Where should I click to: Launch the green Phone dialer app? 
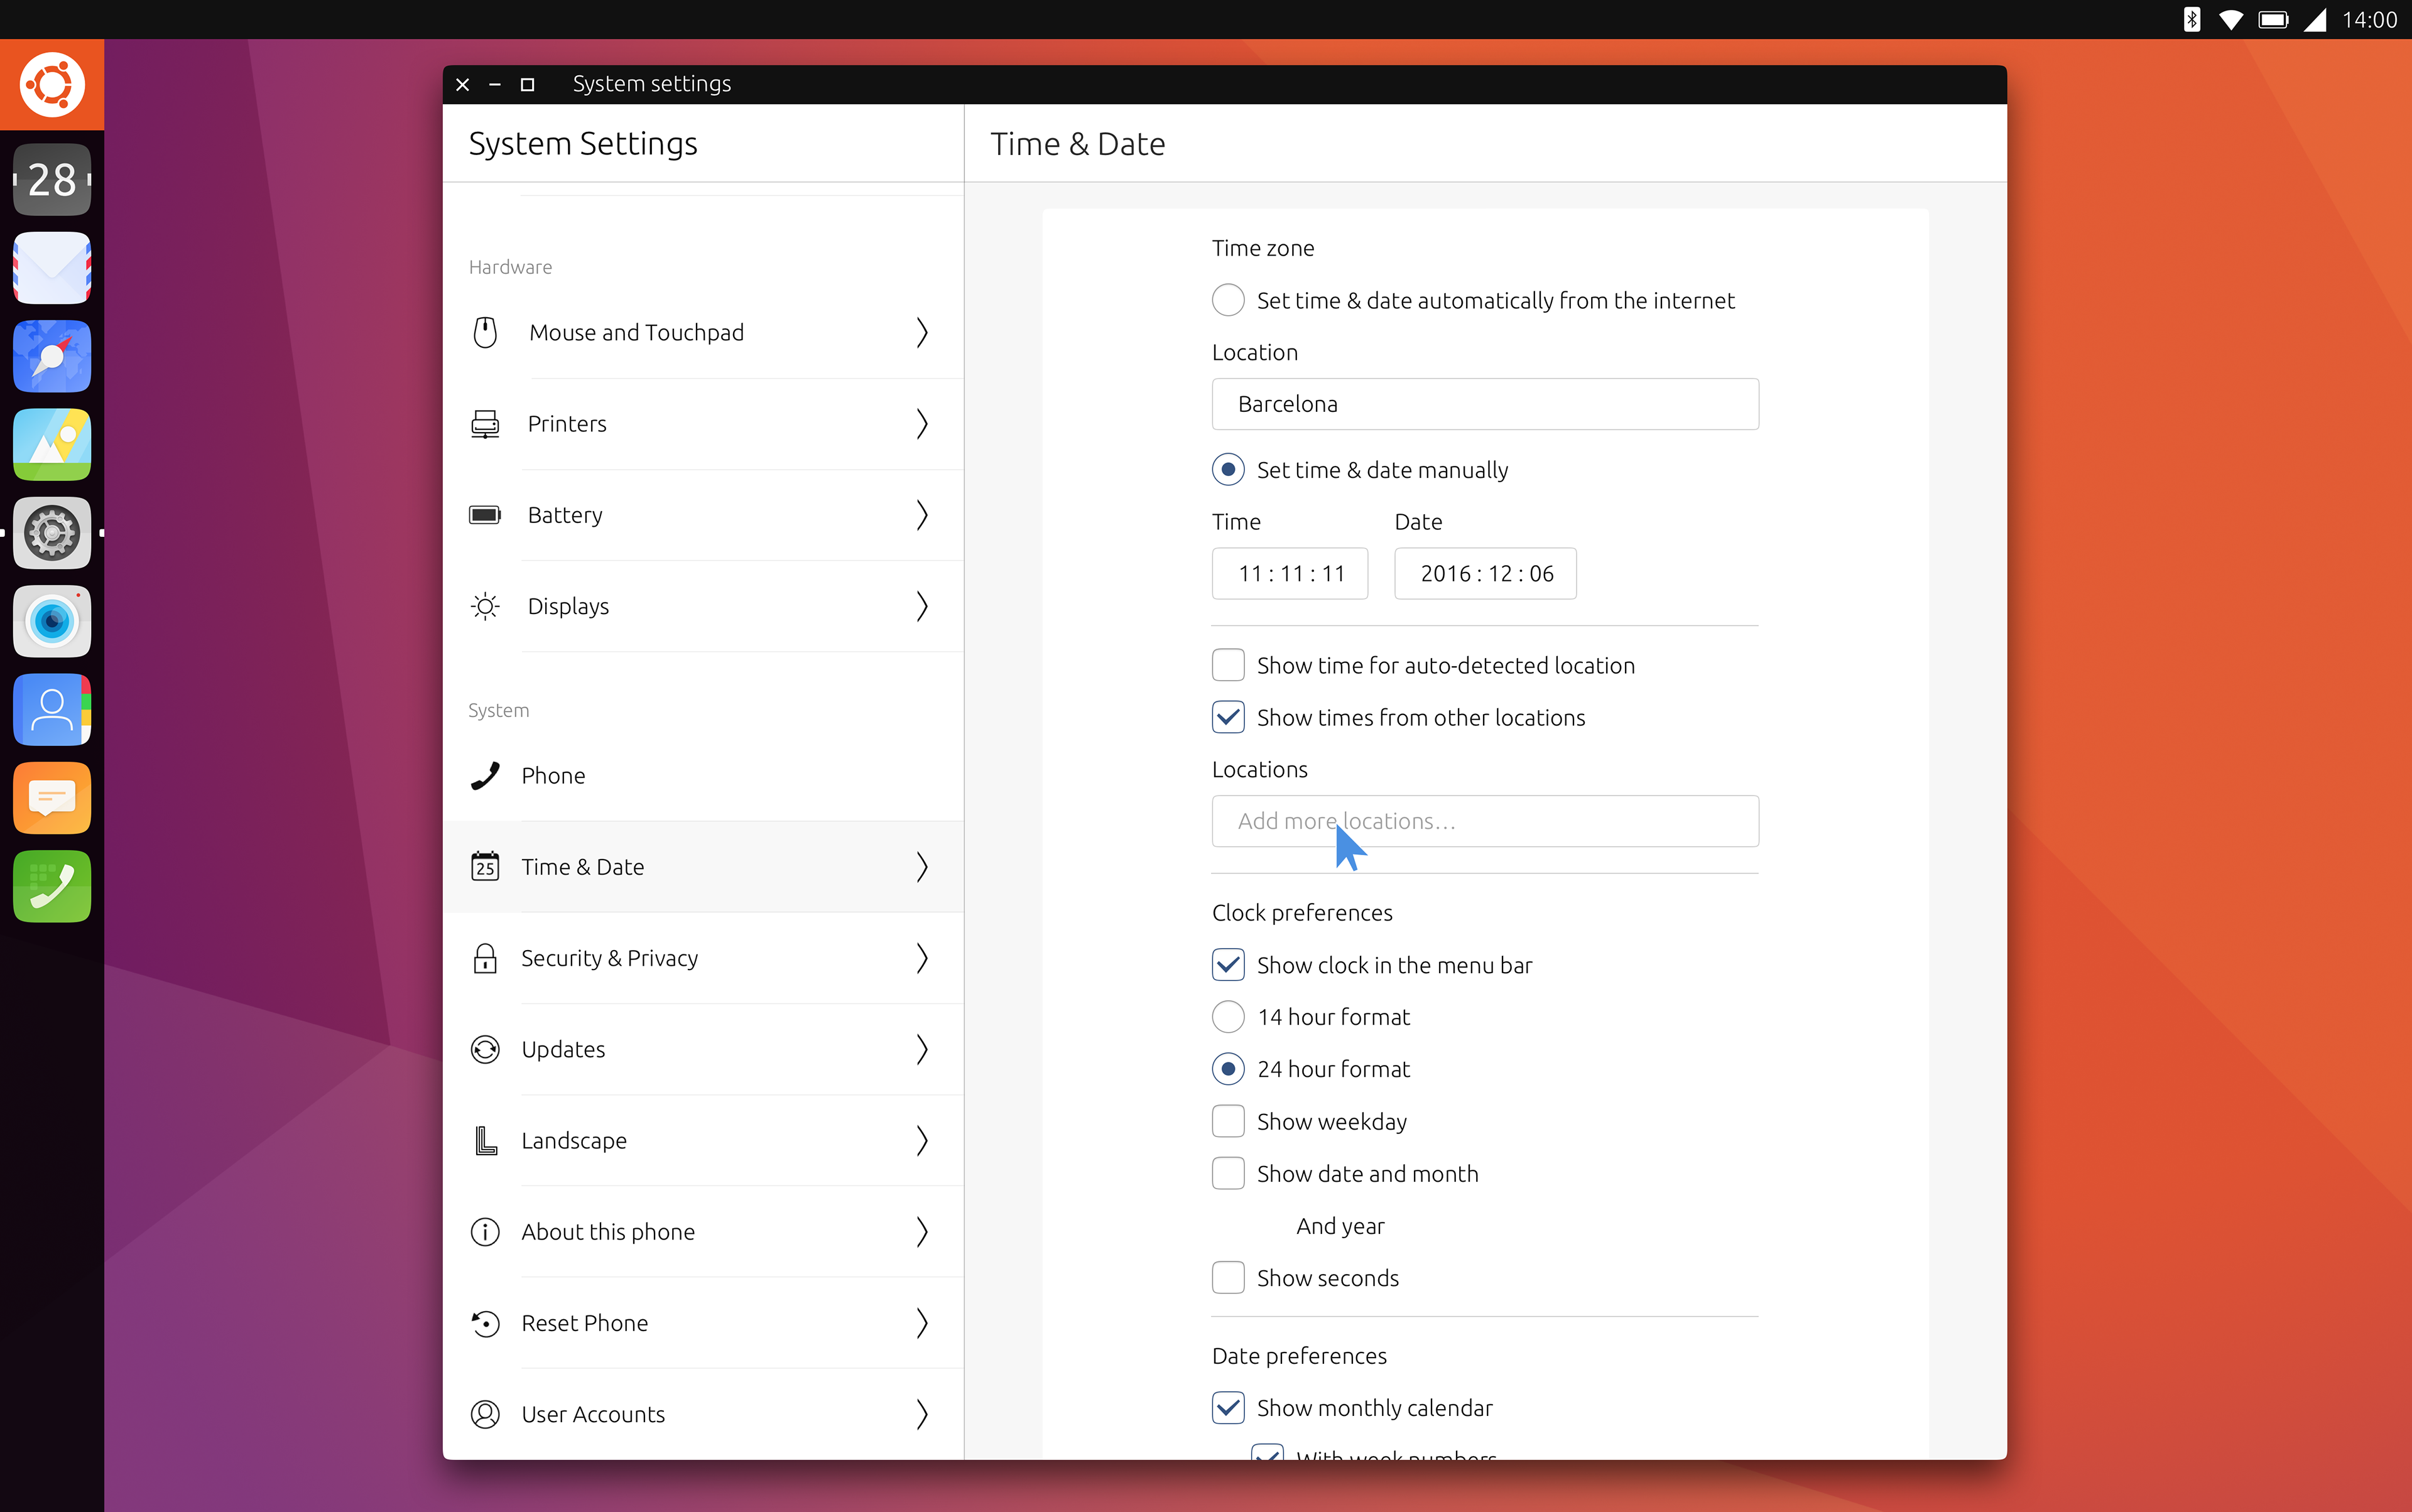point(52,886)
